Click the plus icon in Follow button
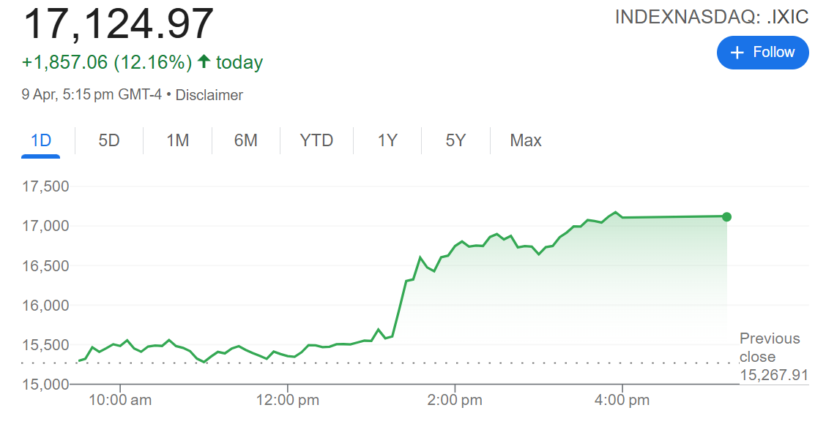The image size is (826, 424). pos(737,53)
